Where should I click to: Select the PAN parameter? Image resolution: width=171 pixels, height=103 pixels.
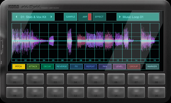[105, 67]
